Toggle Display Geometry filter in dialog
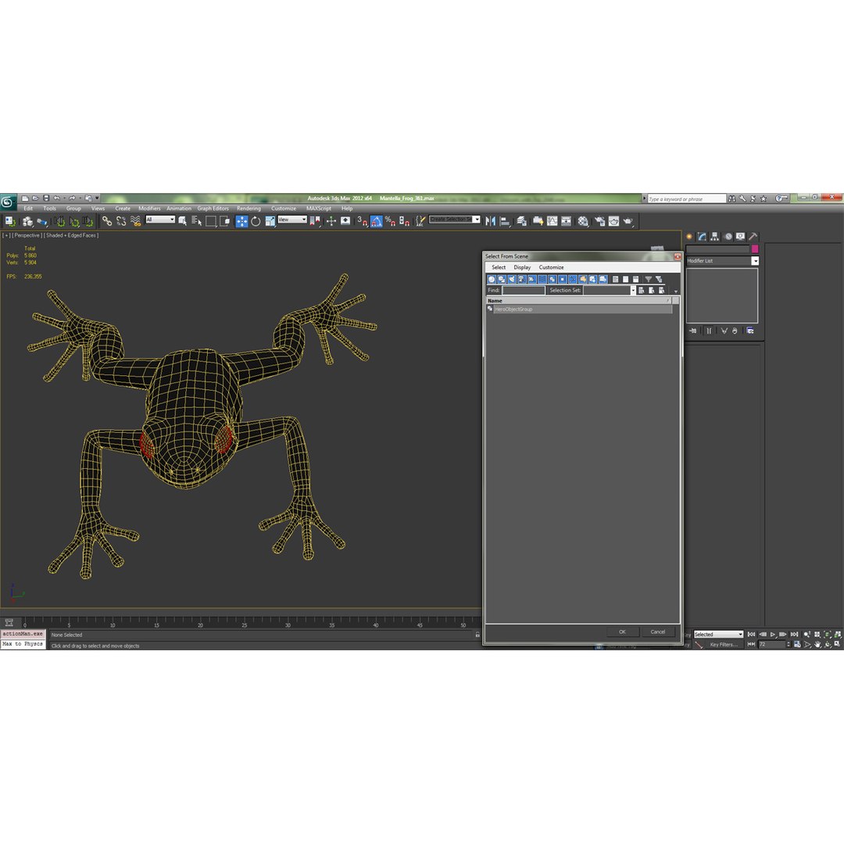 pyautogui.click(x=492, y=279)
